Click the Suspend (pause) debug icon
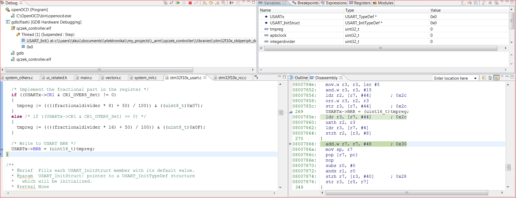Screen dimensions: 516x198 pyautogui.click(x=184, y=3)
